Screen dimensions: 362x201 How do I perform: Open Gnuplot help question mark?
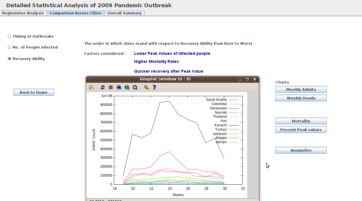155,87
